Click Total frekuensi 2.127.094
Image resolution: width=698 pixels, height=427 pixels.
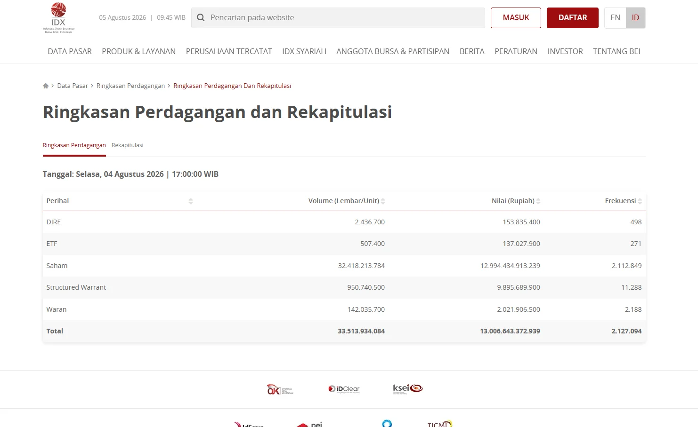(626, 331)
